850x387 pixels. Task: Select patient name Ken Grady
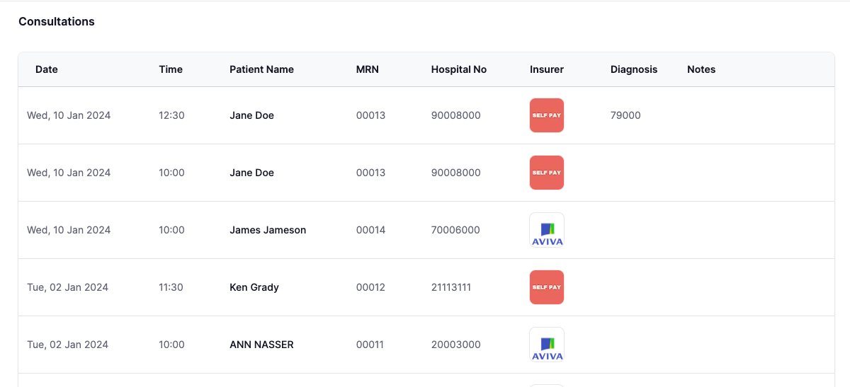coord(254,287)
